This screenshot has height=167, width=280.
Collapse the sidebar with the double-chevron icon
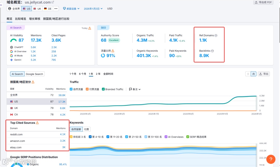1,5
